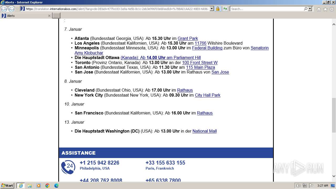336x189 pixels.
Task: Open the San Jose link
Action: 220,72
